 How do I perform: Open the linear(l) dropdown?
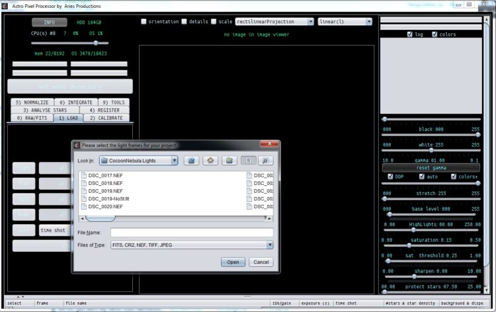coord(345,22)
